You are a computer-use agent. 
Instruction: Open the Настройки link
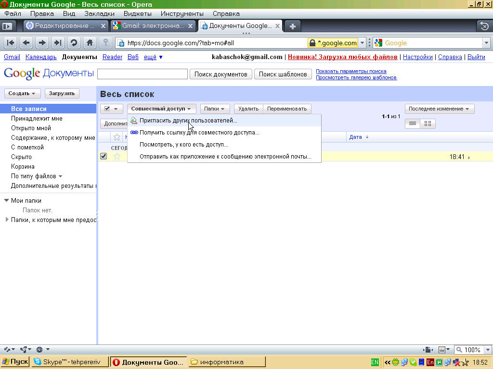pos(417,57)
